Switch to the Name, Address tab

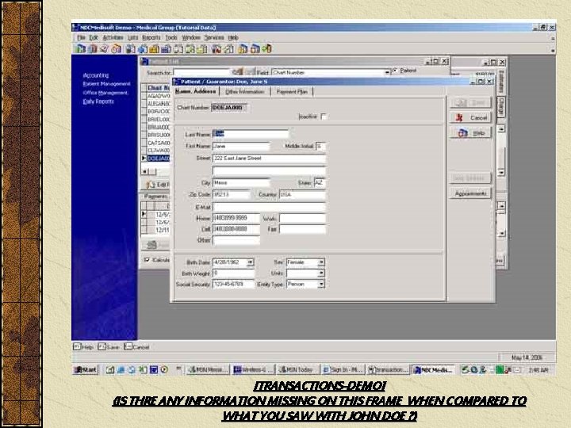(195, 91)
